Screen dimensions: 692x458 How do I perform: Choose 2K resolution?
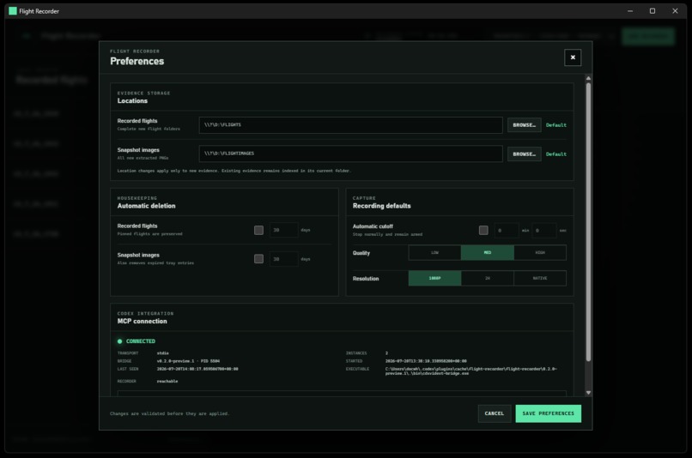pos(487,278)
